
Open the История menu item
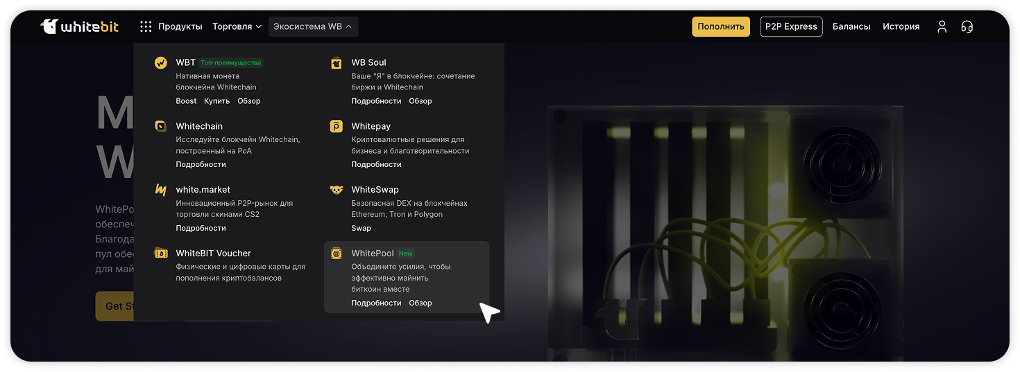(x=901, y=27)
